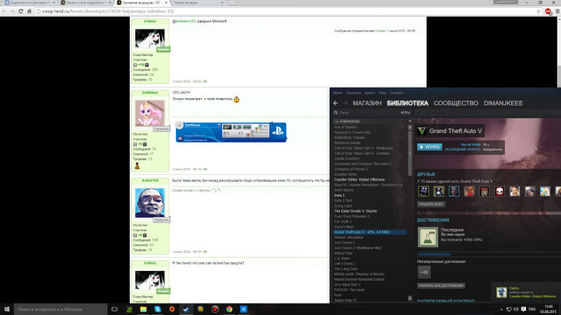Viewport: 561px width, 315px height.
Task: Click the БИБЛИОТЕКА tab
Action: click(x=407, y=103)
